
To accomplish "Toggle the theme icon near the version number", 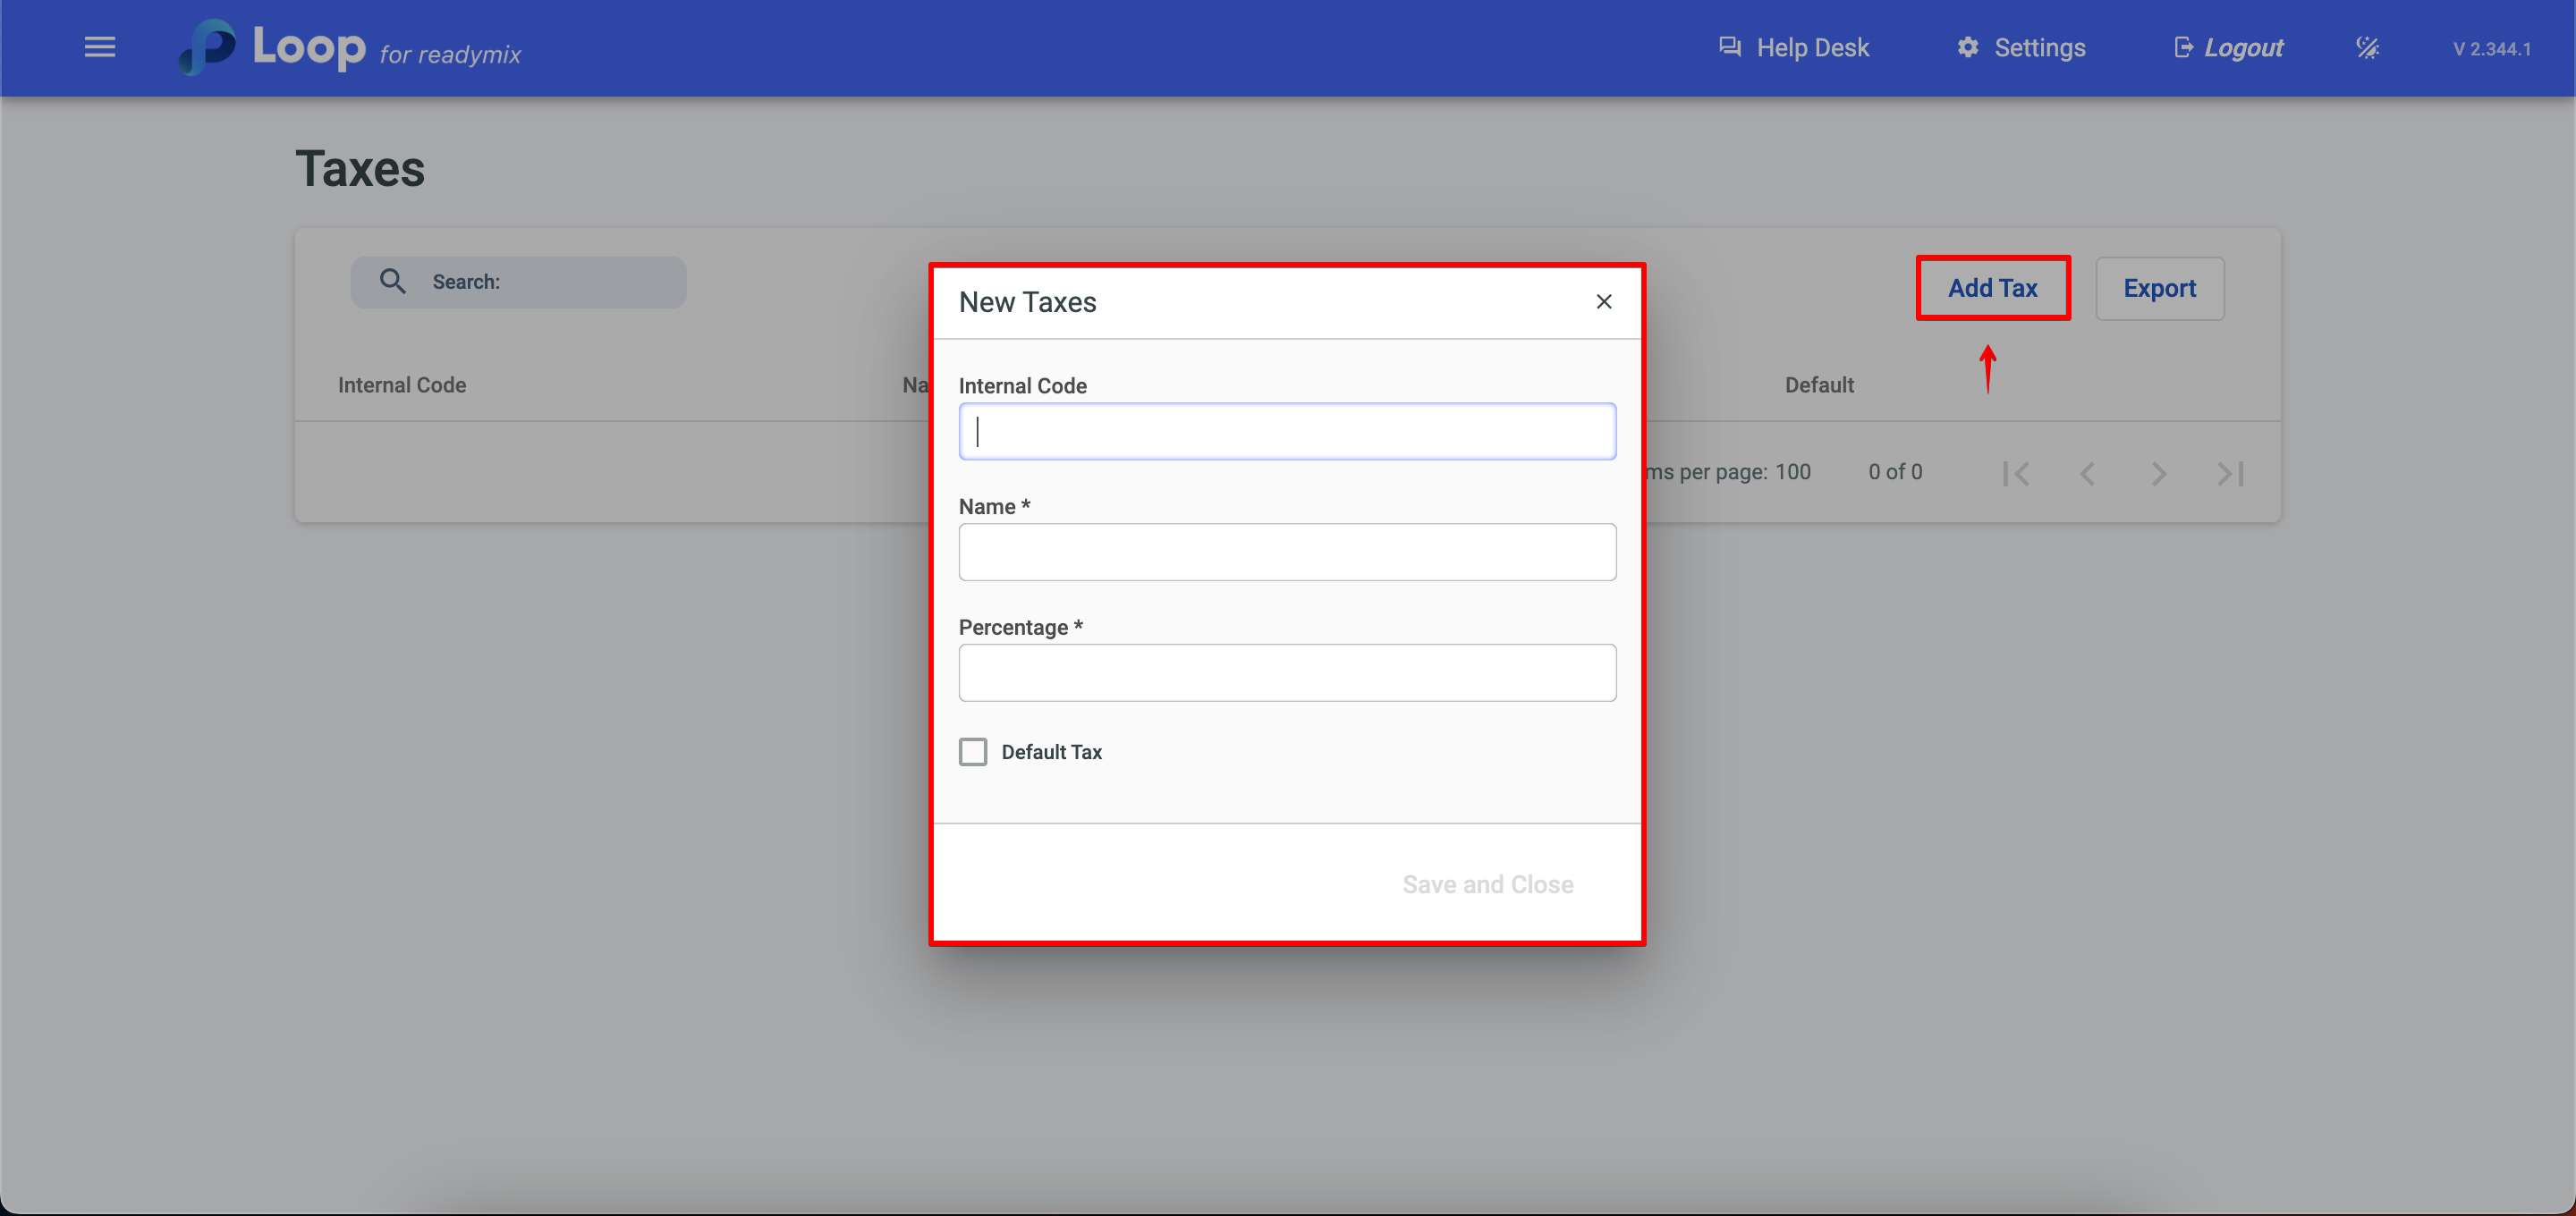I will point(2367,47).
